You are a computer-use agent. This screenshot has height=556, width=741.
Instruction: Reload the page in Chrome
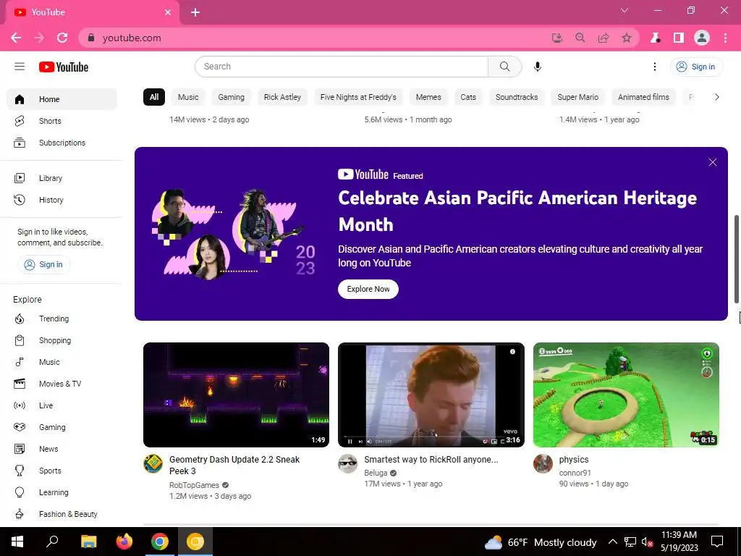[x=62, y=38]
